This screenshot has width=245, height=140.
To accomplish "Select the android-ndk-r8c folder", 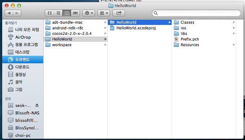I will click(76, 28).
